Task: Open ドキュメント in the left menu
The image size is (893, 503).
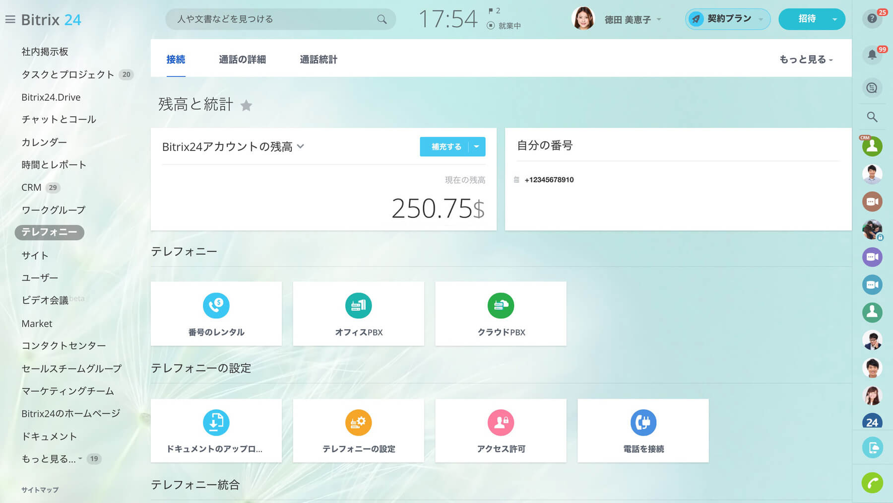Action: pyautogui.click(x=49, y=436)
